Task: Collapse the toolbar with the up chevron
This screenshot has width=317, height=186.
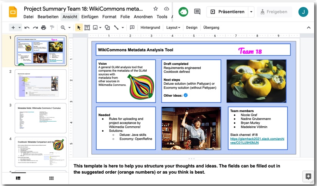Action: (x=309, y=28)
